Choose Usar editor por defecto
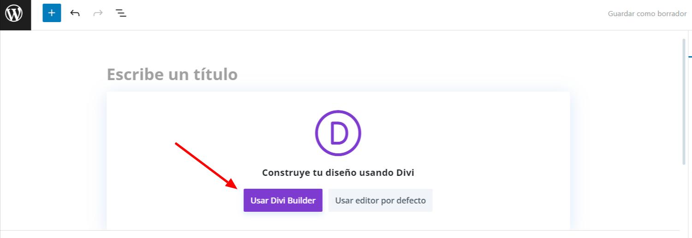The width and height of the screenshot is (692, 238). (x=380, y=200)
